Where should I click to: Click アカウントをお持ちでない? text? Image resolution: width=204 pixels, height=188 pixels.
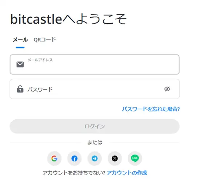[x=74, y=173]
